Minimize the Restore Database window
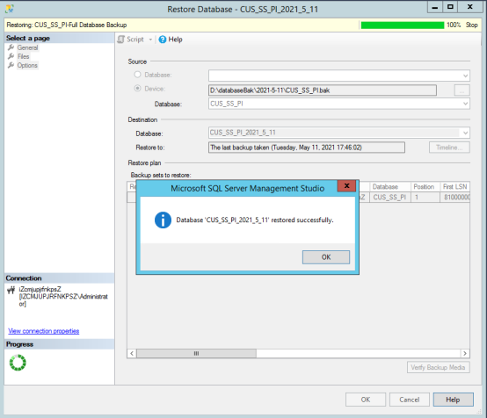The height and width of the screenshot is (418, 487). click(435, 7)
